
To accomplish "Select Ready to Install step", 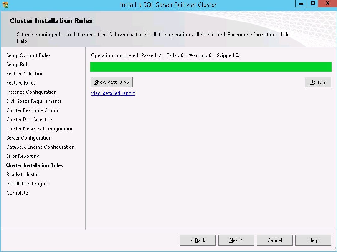I will click(23, 175).
